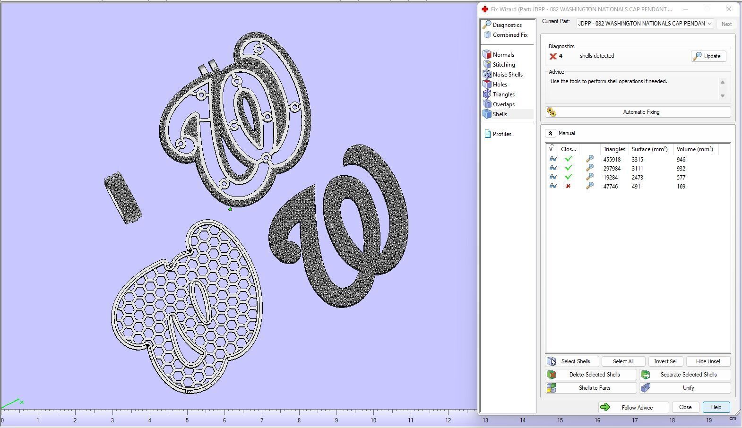
Task: Zoom to the 47746-triangle shell with magnifier
Action: [x=589, y=187]
